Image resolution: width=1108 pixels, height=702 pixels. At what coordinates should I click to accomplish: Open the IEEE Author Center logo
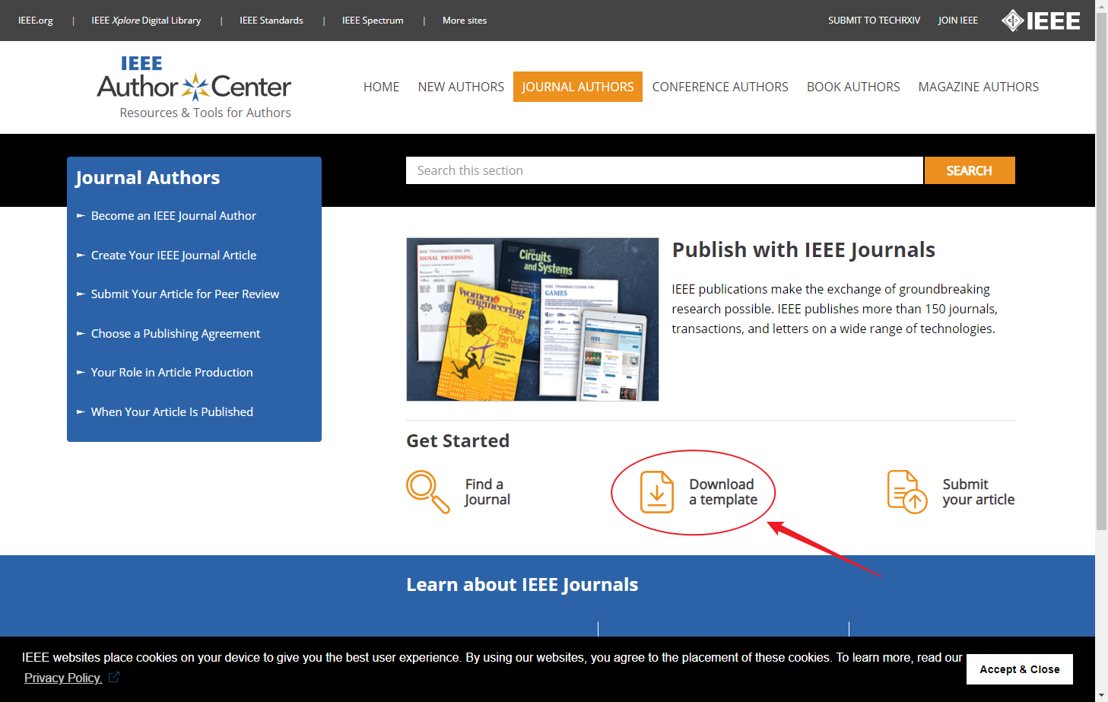(x=195, y=87)
